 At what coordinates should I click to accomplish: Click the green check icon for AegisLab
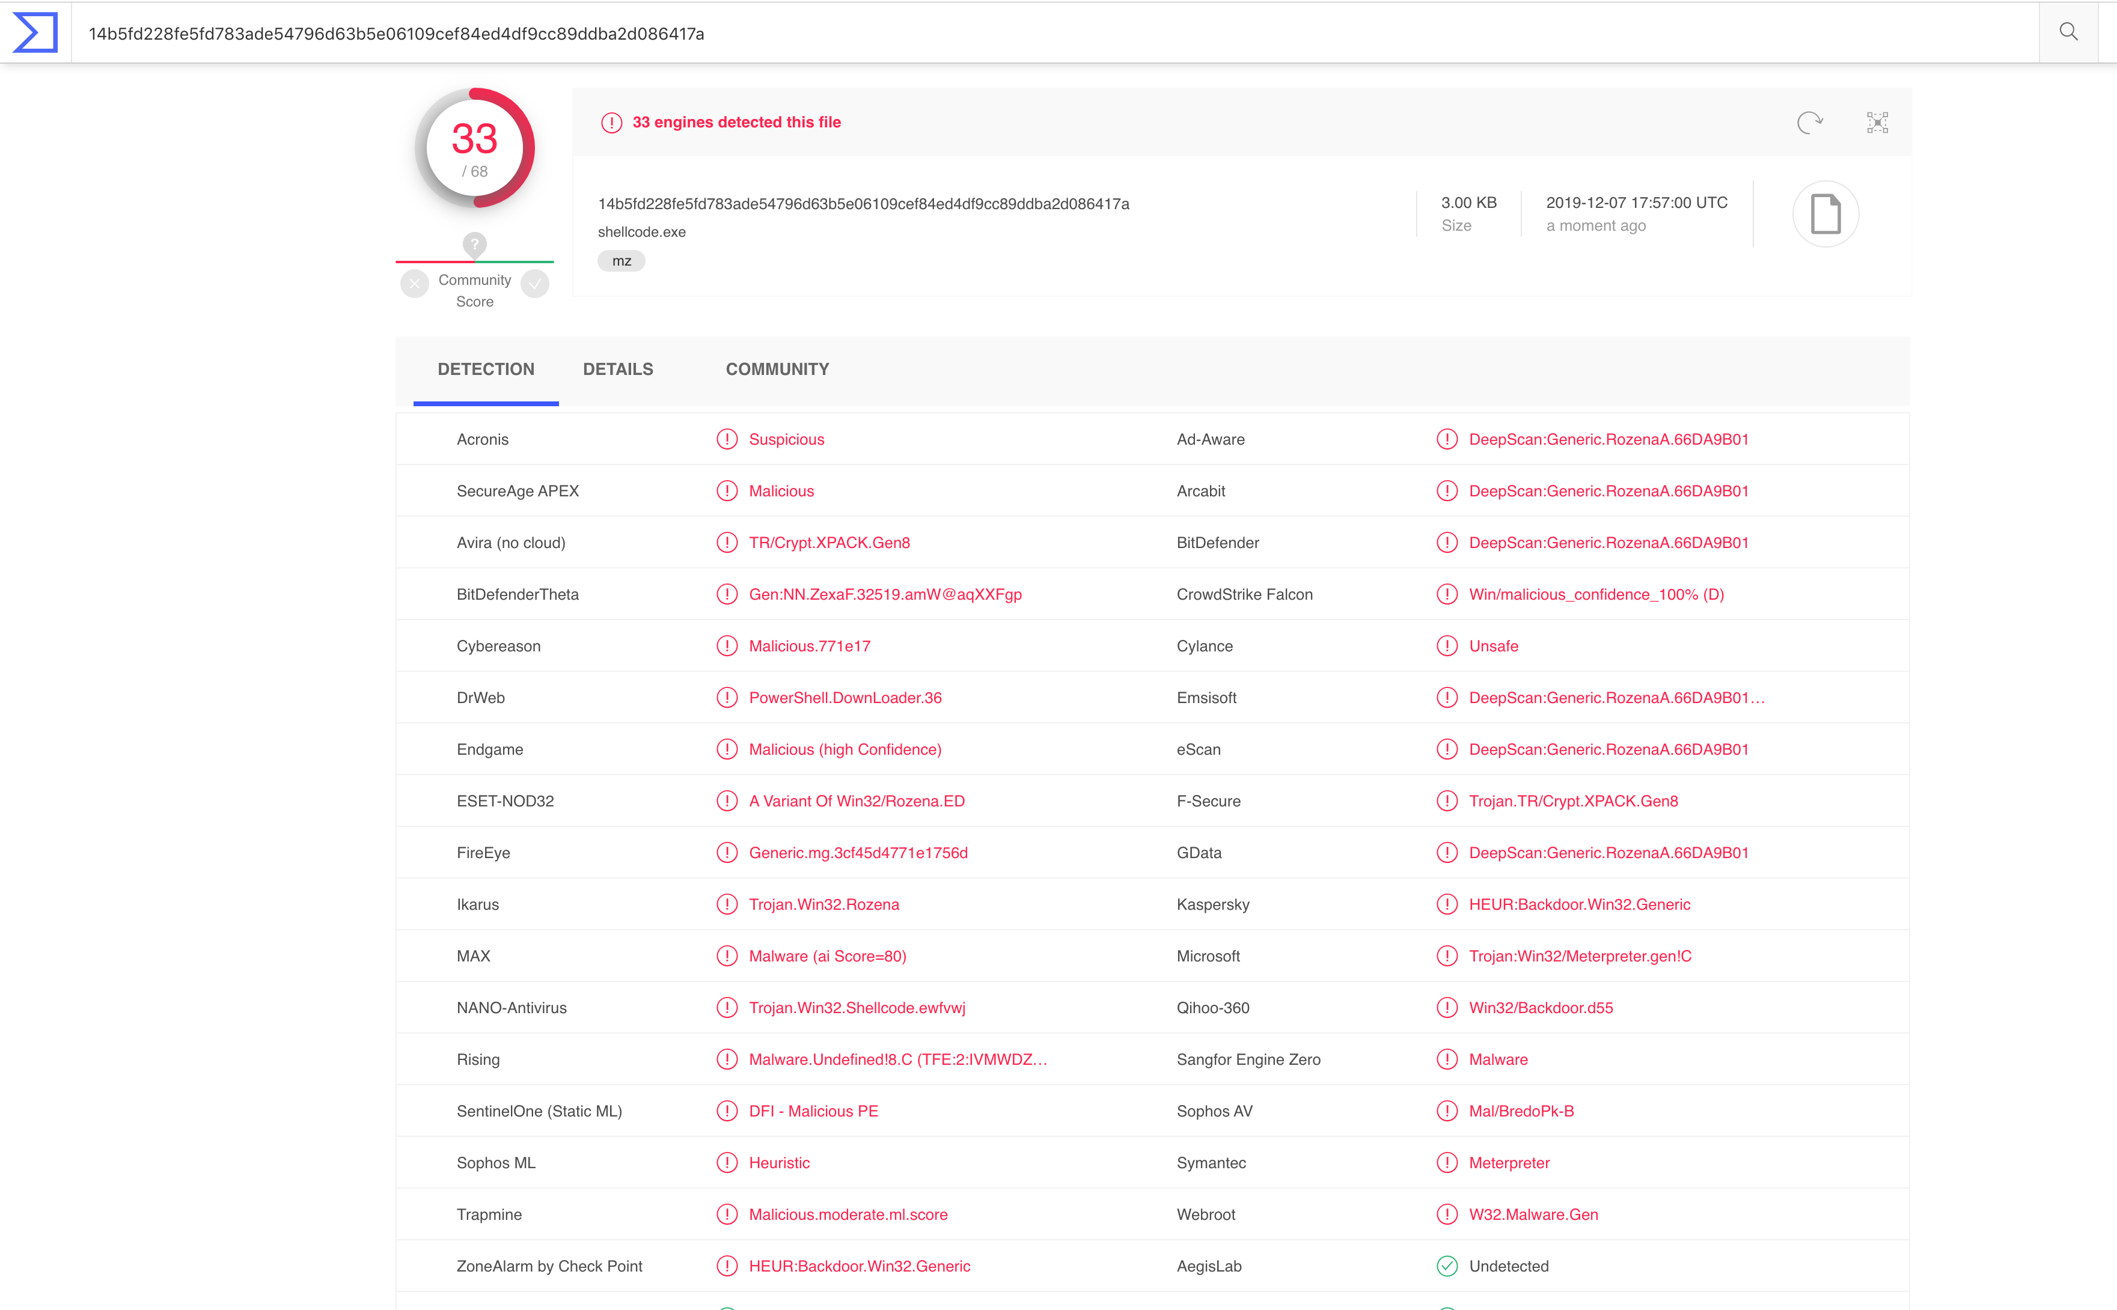pos(1447,1266)
